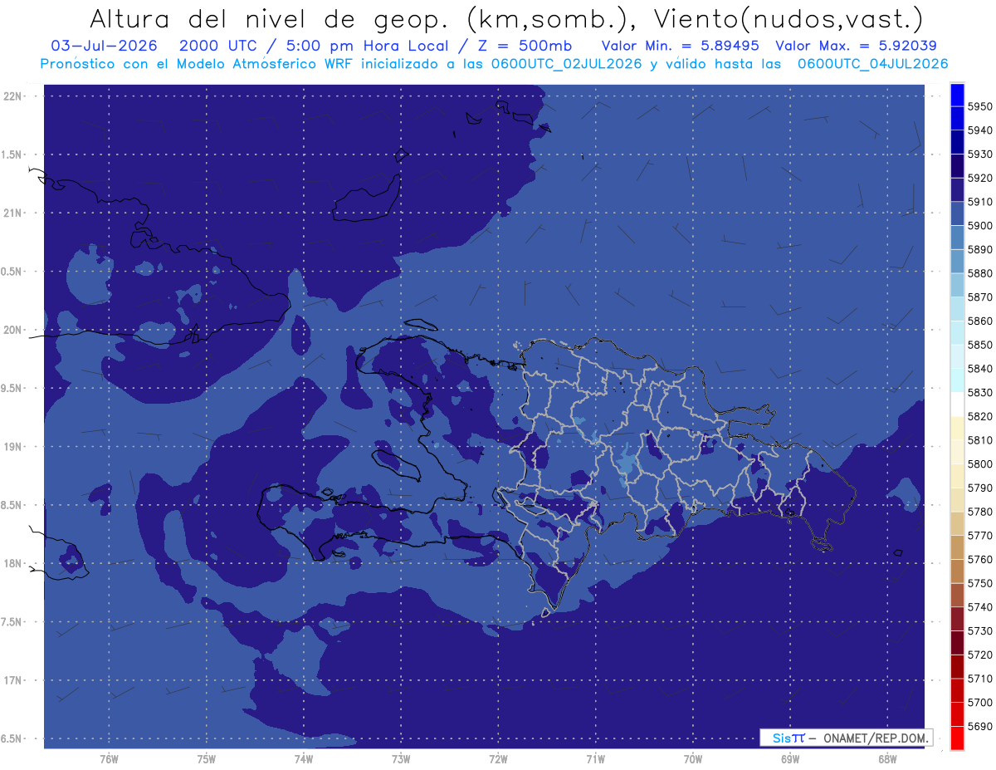
Task: Click the "76W" longitude axis label
Action: point(109,760)
